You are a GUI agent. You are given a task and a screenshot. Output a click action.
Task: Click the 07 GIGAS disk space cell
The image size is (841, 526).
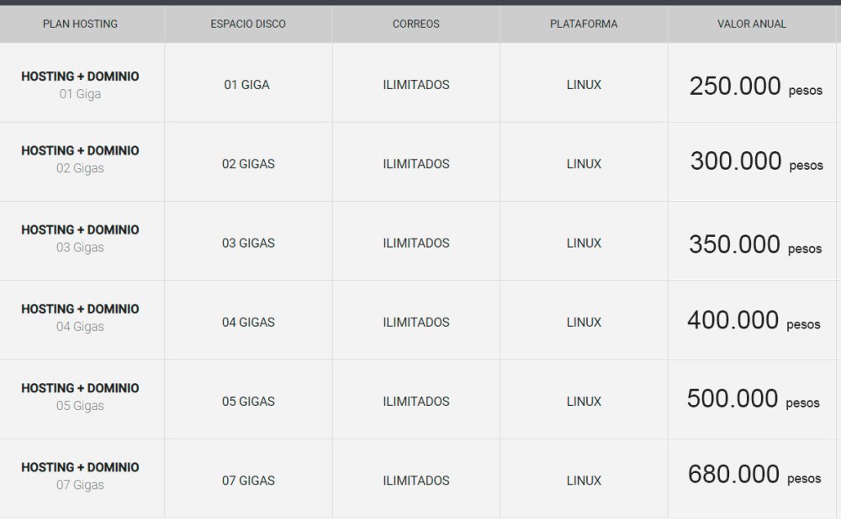[x=248, y=481]
